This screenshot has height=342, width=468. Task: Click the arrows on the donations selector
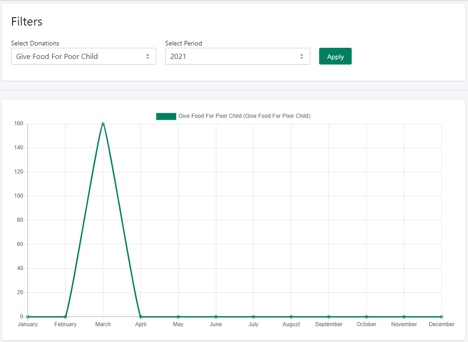point(147,56)
